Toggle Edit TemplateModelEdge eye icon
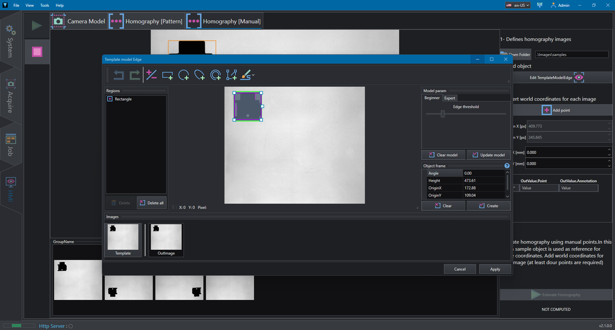The image size is (615, 330). click(x=579, y=77)
